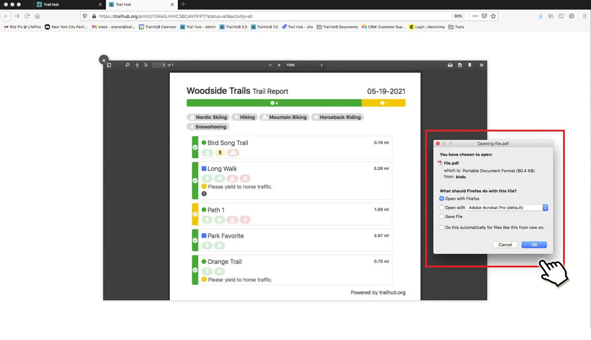Screen dimensions: 591x340
Task: Select the Open with application radio button
Action: click(442, 208)
